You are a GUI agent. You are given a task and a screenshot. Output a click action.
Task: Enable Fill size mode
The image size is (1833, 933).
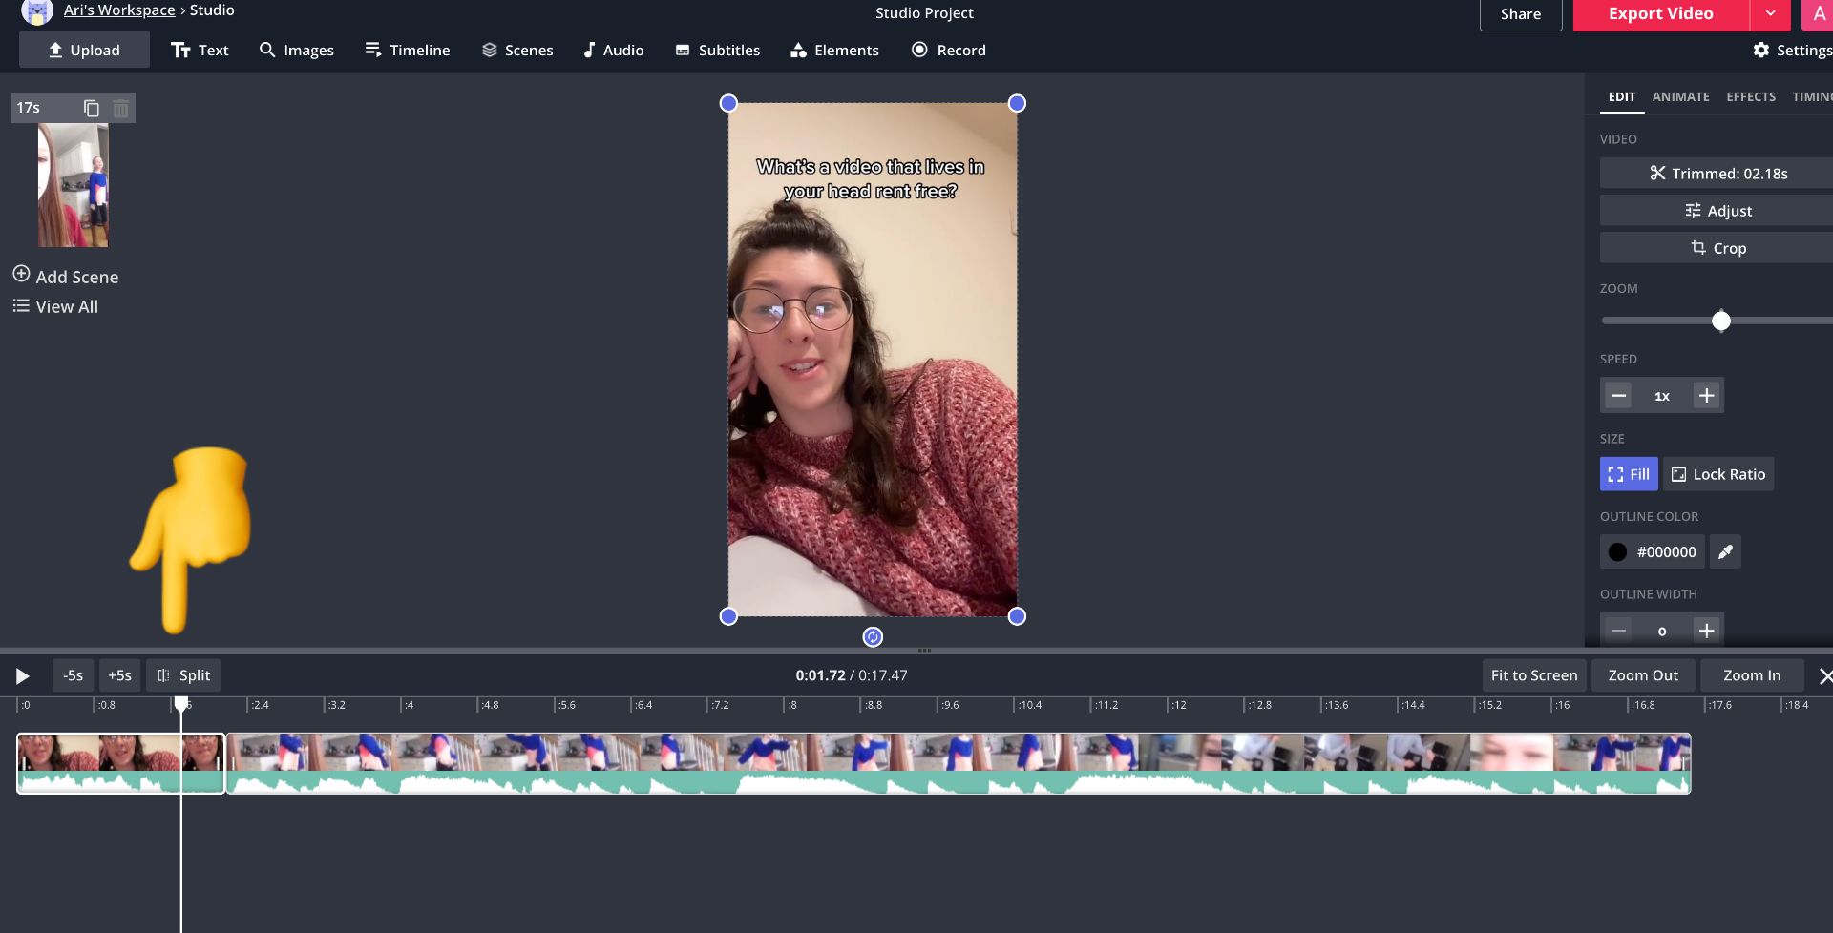pos(1628,473)
